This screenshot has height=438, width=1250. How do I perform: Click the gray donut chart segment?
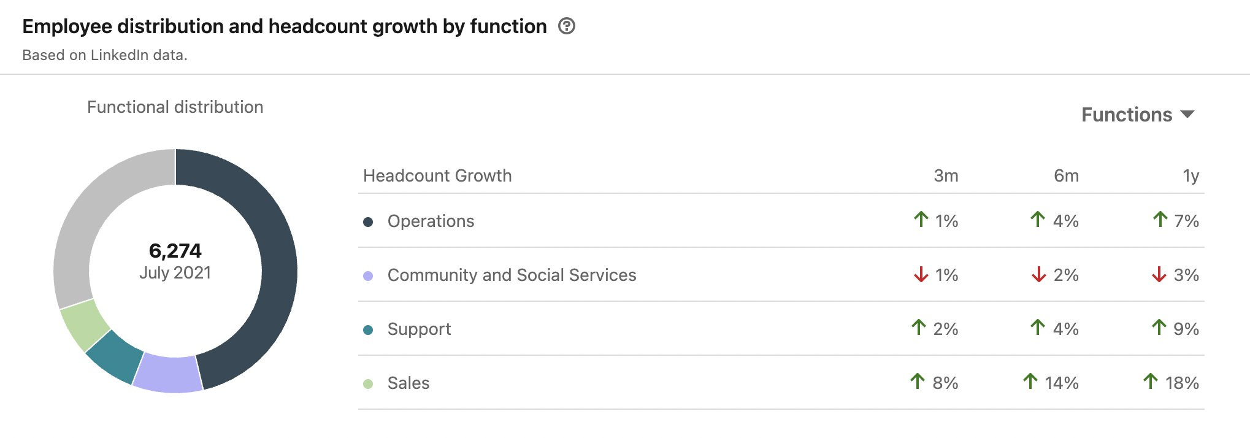(86, 221)
